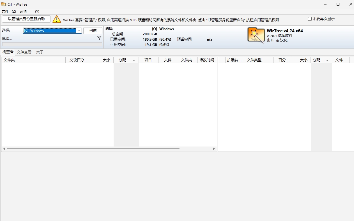The image size is (354, 221).
Task: Click the left arrow of horizontal scrollbar
Action: point(4,149)
